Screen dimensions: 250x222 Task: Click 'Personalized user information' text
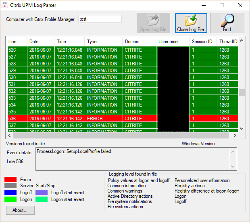(202, 180)
